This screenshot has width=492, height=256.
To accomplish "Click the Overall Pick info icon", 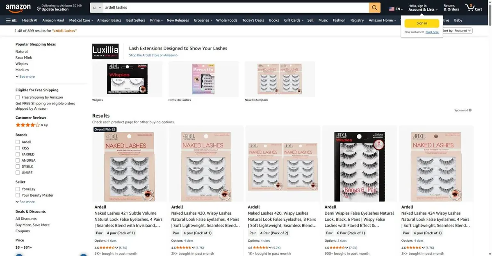I will tap(114, 129).
